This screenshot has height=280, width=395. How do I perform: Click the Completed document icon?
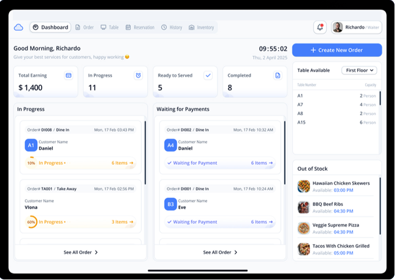pos(278,75)
